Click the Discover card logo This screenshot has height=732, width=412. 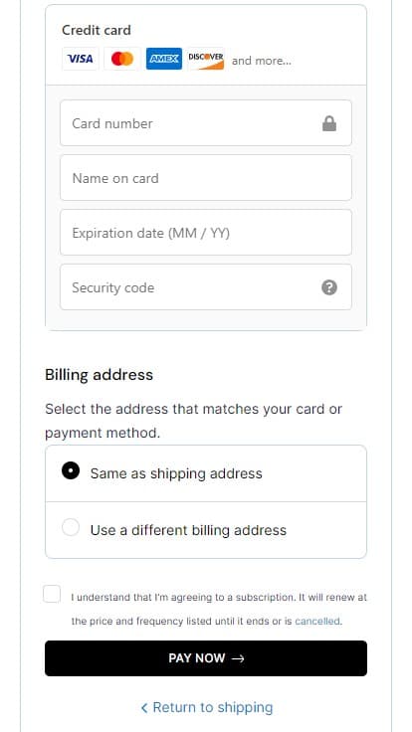tap(206, 59)
